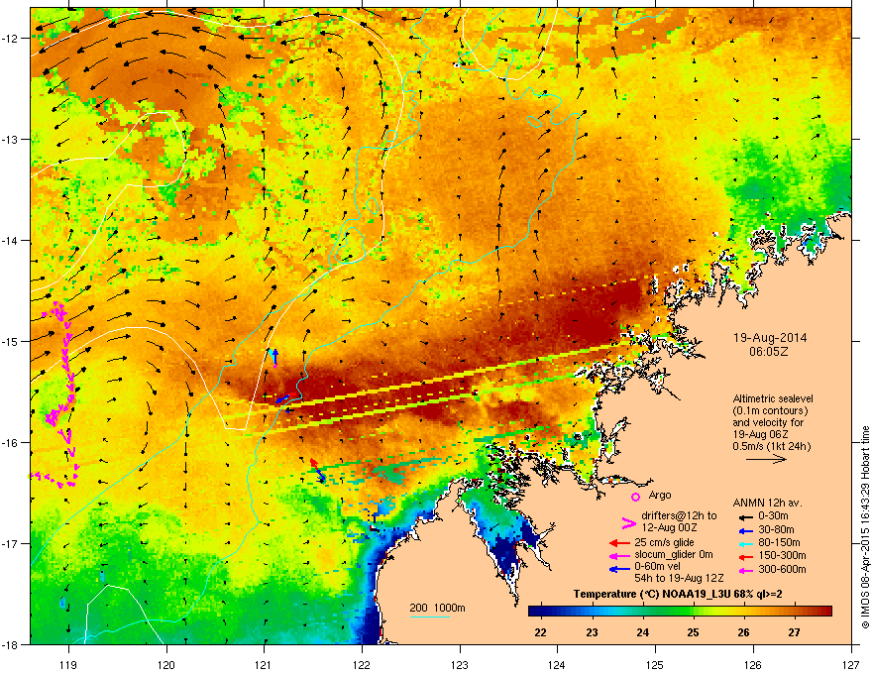The image size is (872, 674).
Task: Click the '300-600m' depth label
Action: point(782,570)
